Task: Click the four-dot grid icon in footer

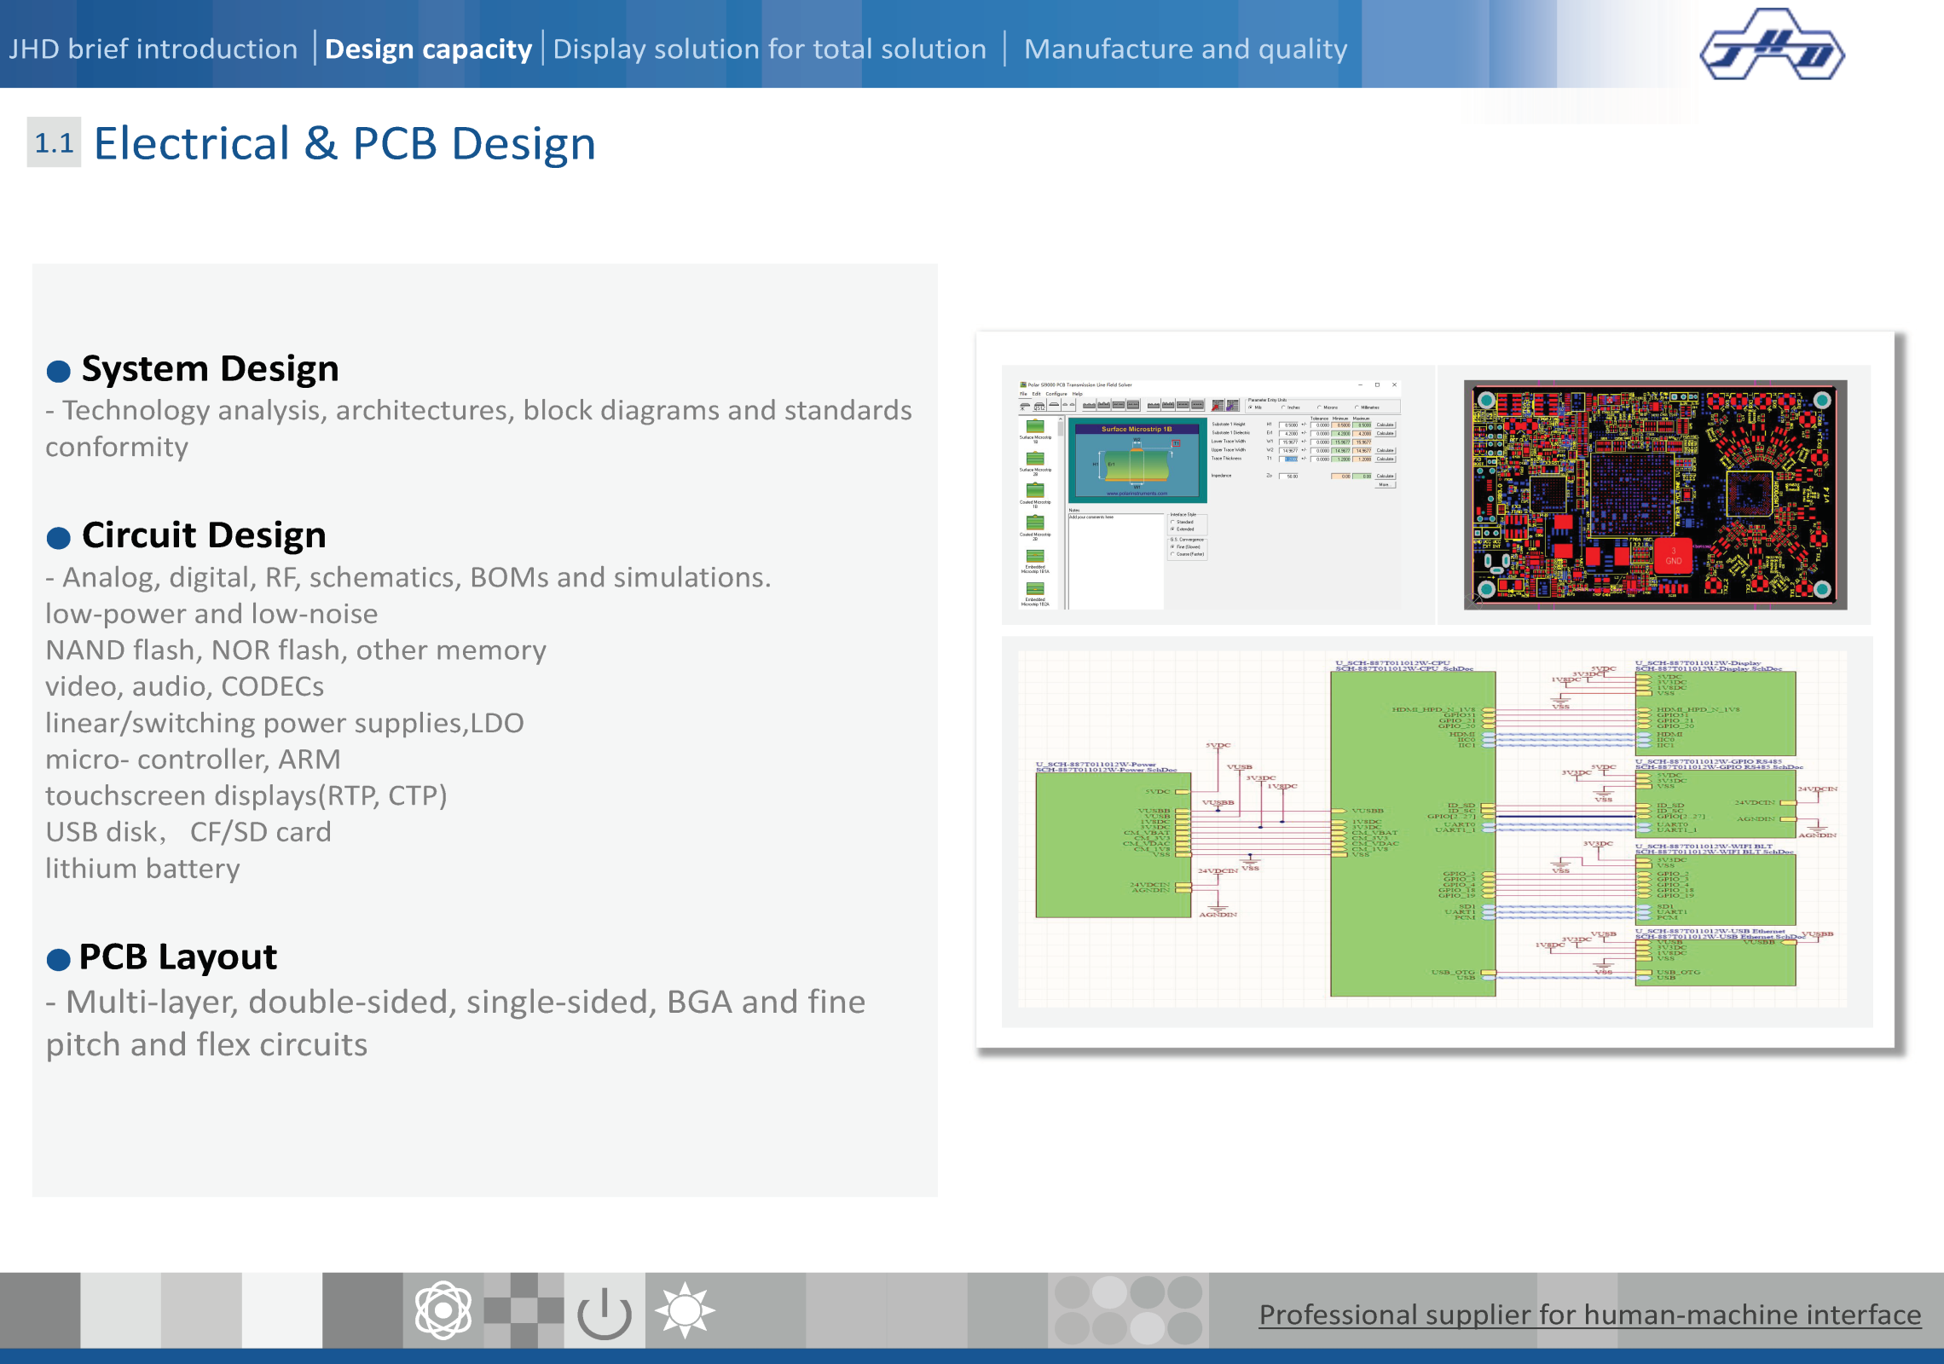Action: pos(1128,1310)
